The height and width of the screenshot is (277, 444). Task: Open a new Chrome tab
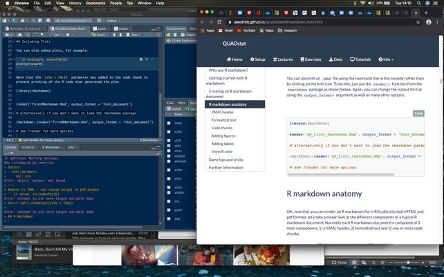(x=425, y=12)
